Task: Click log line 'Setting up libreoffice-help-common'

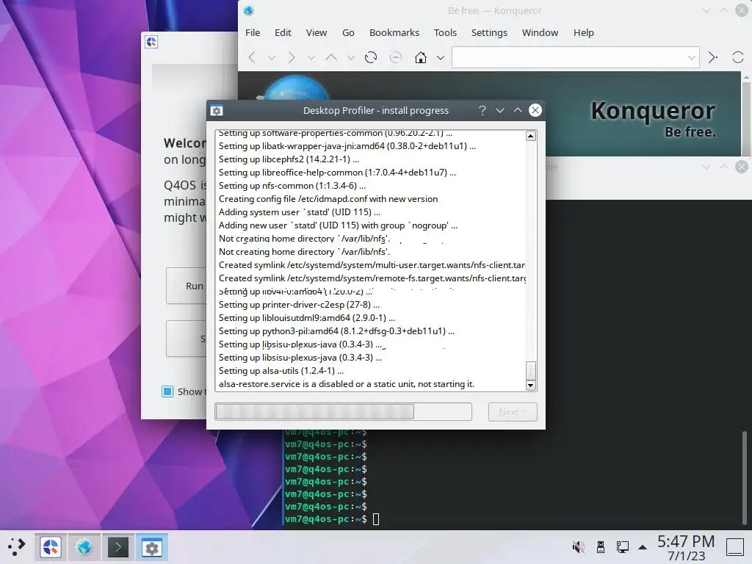Action: 337,173
